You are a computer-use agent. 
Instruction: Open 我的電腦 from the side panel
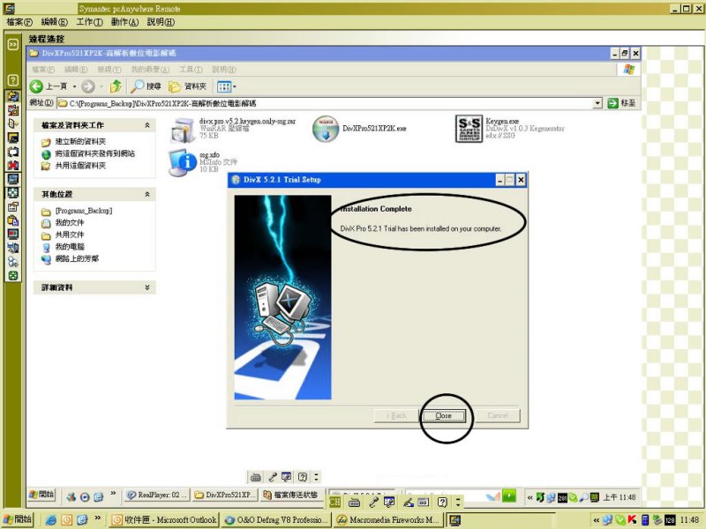click(70, 247)
